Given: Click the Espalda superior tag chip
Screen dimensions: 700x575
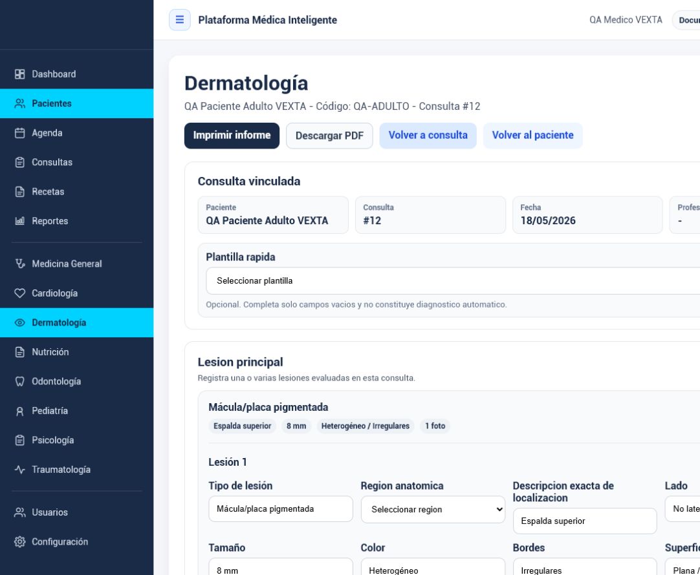Looking at the screenshot, I should coord(243,426).
